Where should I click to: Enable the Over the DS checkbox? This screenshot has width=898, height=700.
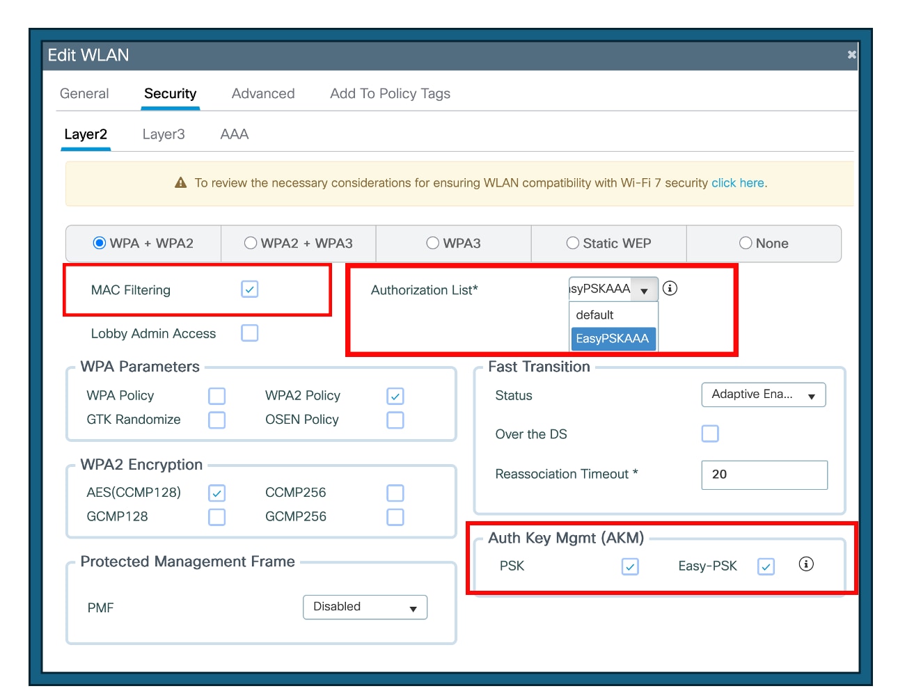(x=710, y=433)
